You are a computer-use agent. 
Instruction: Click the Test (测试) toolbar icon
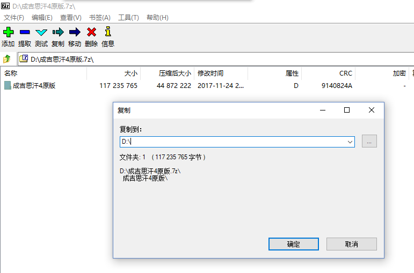[x=41, y=32]
